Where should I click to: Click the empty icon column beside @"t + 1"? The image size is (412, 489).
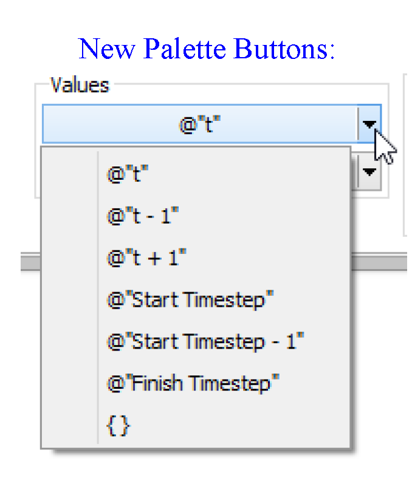[70, 258]
